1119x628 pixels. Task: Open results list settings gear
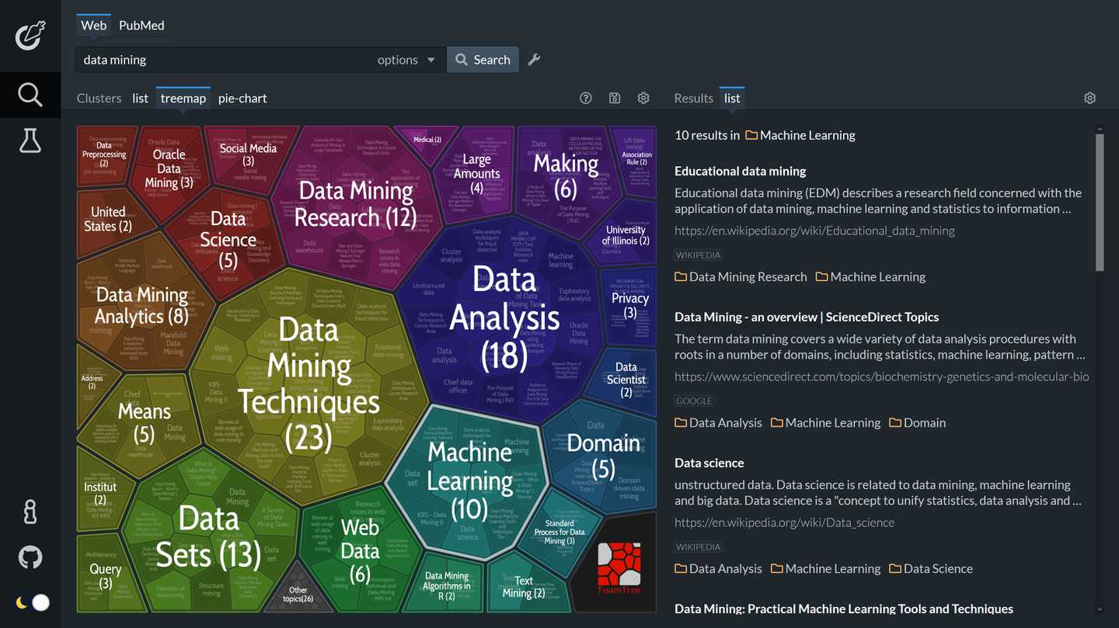tap(1089, 98)
